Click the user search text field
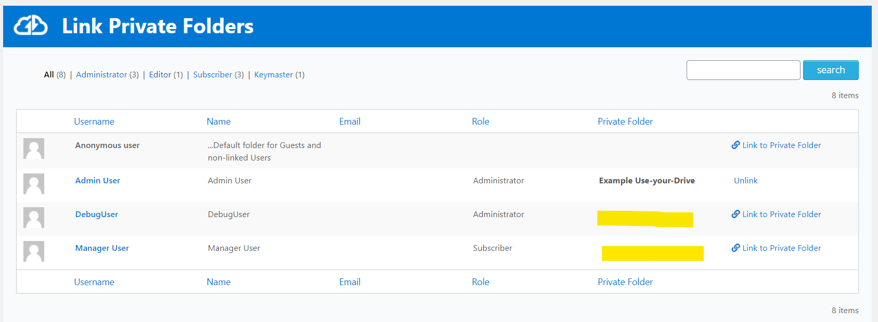The width and height of the screenshot is (878, 322). 743,70
